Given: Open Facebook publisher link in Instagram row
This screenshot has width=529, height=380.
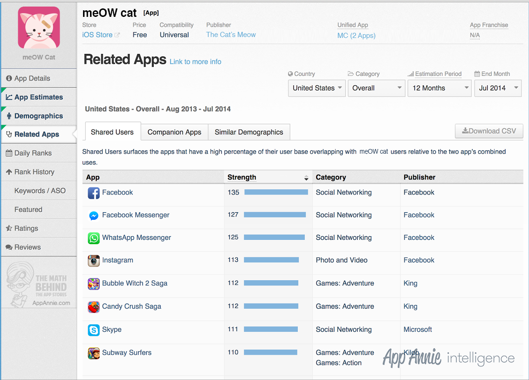Looking at the screenshot, I should click(419, 260).
